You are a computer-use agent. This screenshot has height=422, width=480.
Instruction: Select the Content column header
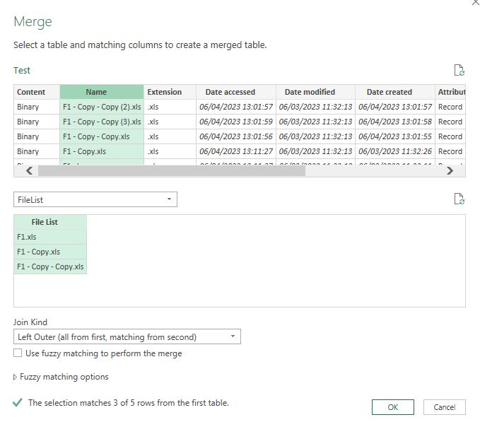pos(31,92)
